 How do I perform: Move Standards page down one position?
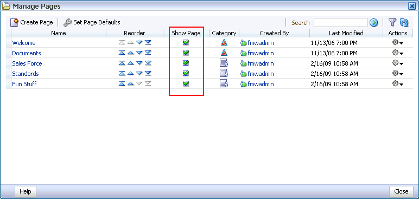(x=139, y=73)
